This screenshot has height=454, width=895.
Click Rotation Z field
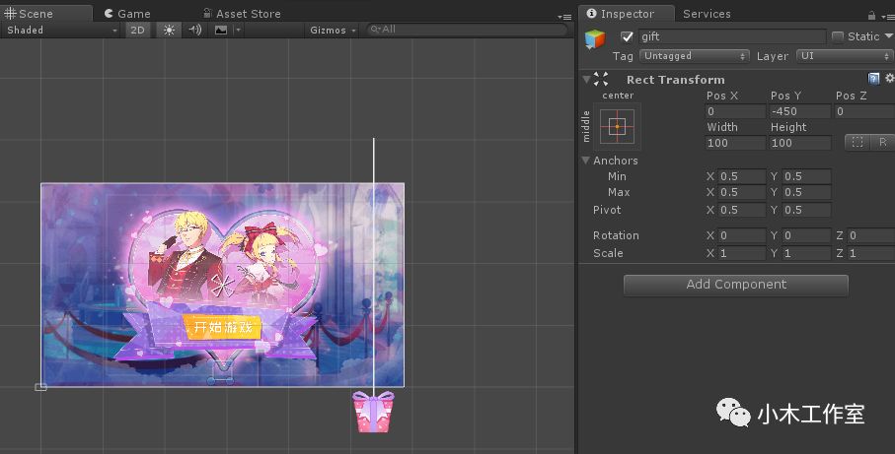click(871, 235)
